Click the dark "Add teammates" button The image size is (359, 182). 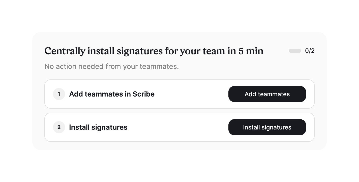(267, 94)
